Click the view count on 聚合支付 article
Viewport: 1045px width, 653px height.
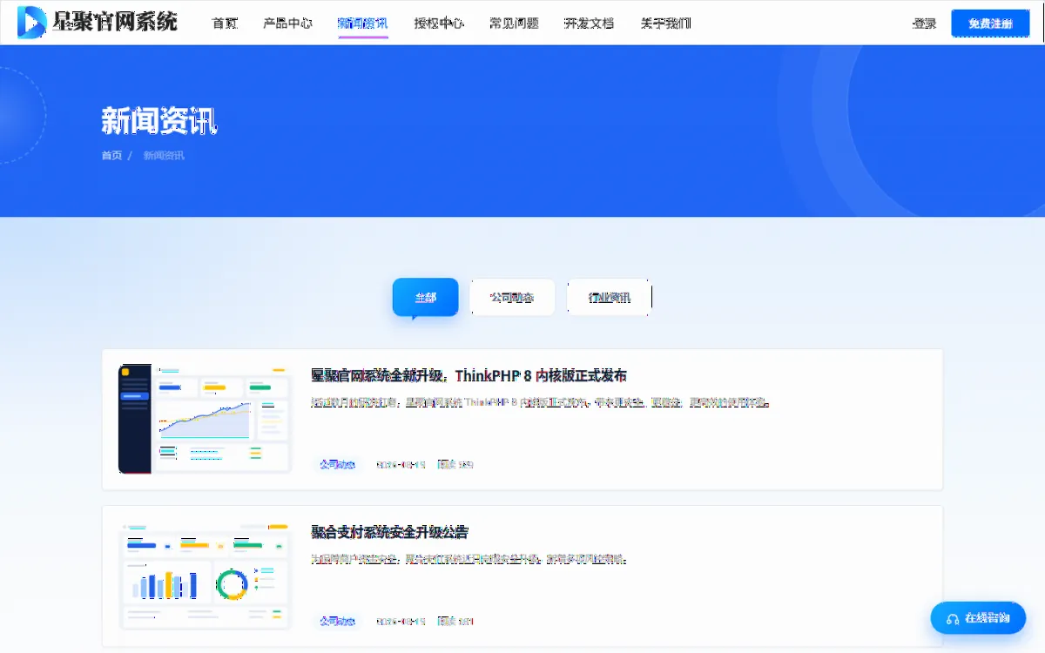455,622
